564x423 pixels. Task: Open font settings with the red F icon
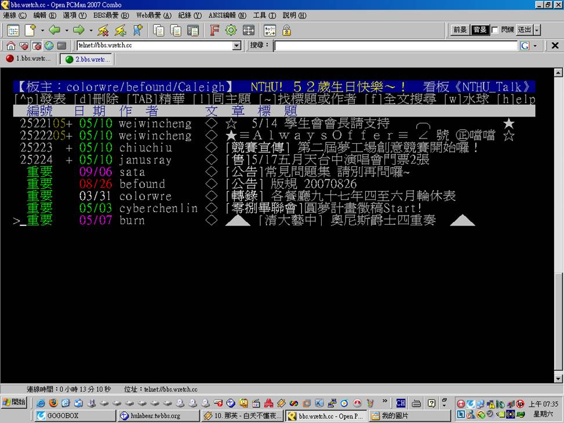click(214, 30)
